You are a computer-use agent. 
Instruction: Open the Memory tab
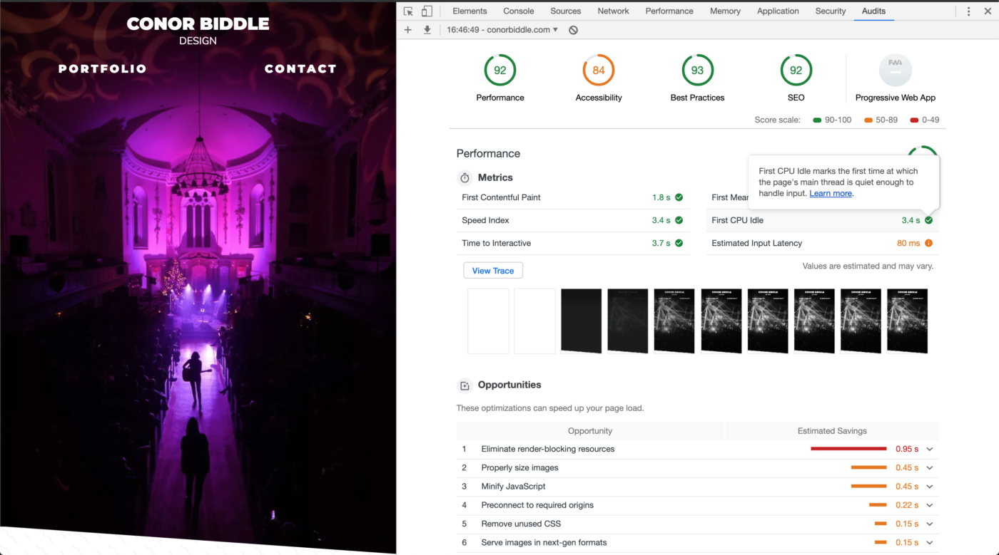pyautogui.click(x=725, y=11)
